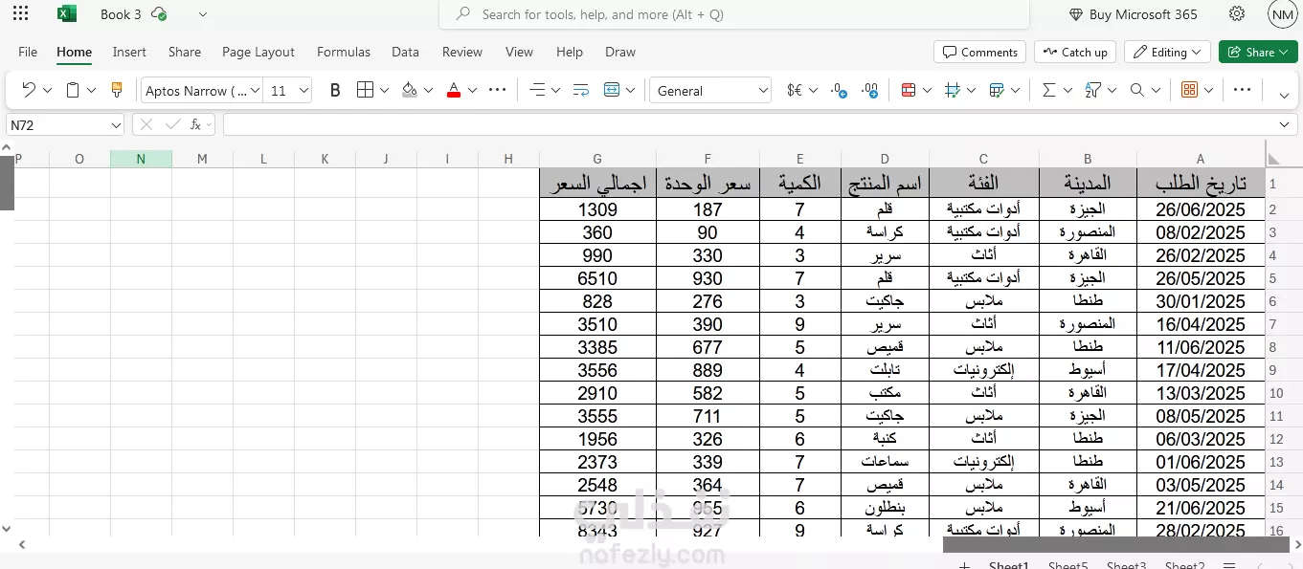
Task: Add a new sheet
Action: pos(965,565)
